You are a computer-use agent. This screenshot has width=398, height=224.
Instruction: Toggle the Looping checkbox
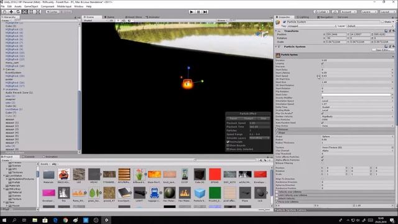point(322,63)
